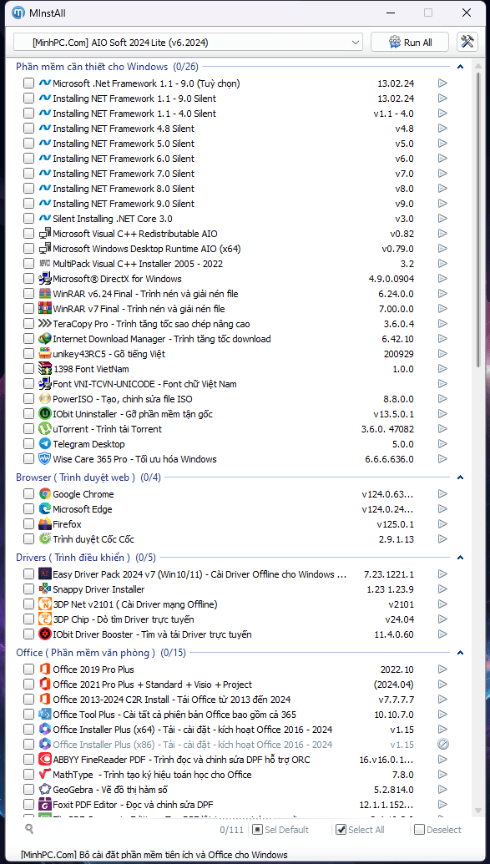
Task: Run the MathType play arrow
Action: tap(442, 775)
